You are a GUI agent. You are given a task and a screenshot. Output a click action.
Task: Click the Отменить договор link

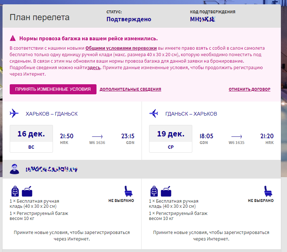click(x=249, y=89)
